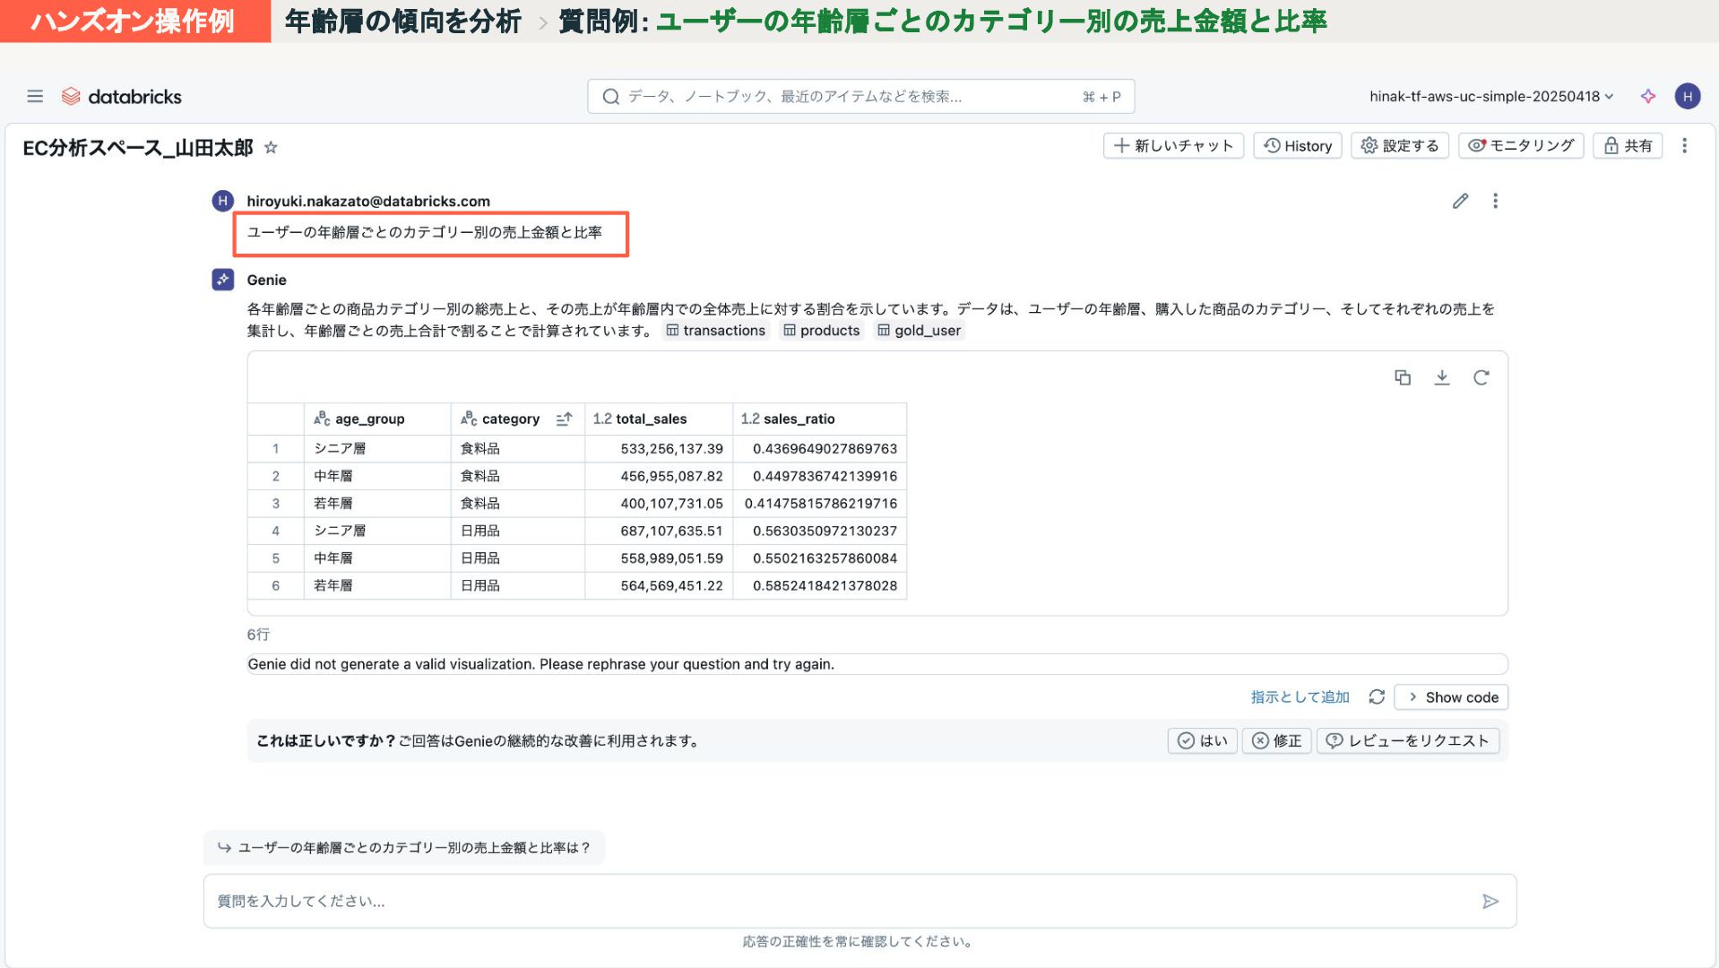Request a review with レビューをリクエスト
1719x968 pixels.
pos(1407,740)
